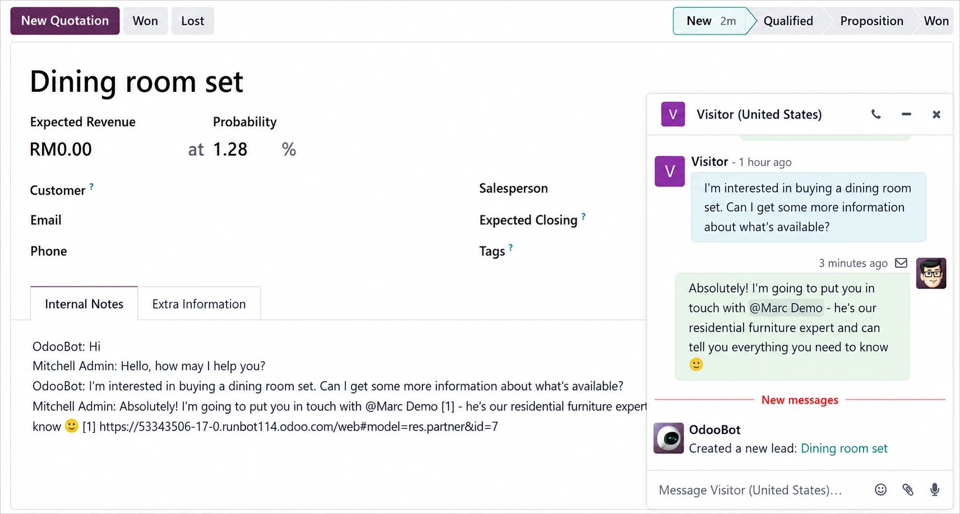The image size is (960, 514).
Task: Click Mitchell Admin's avatar picture
Action: pos(931,273)
